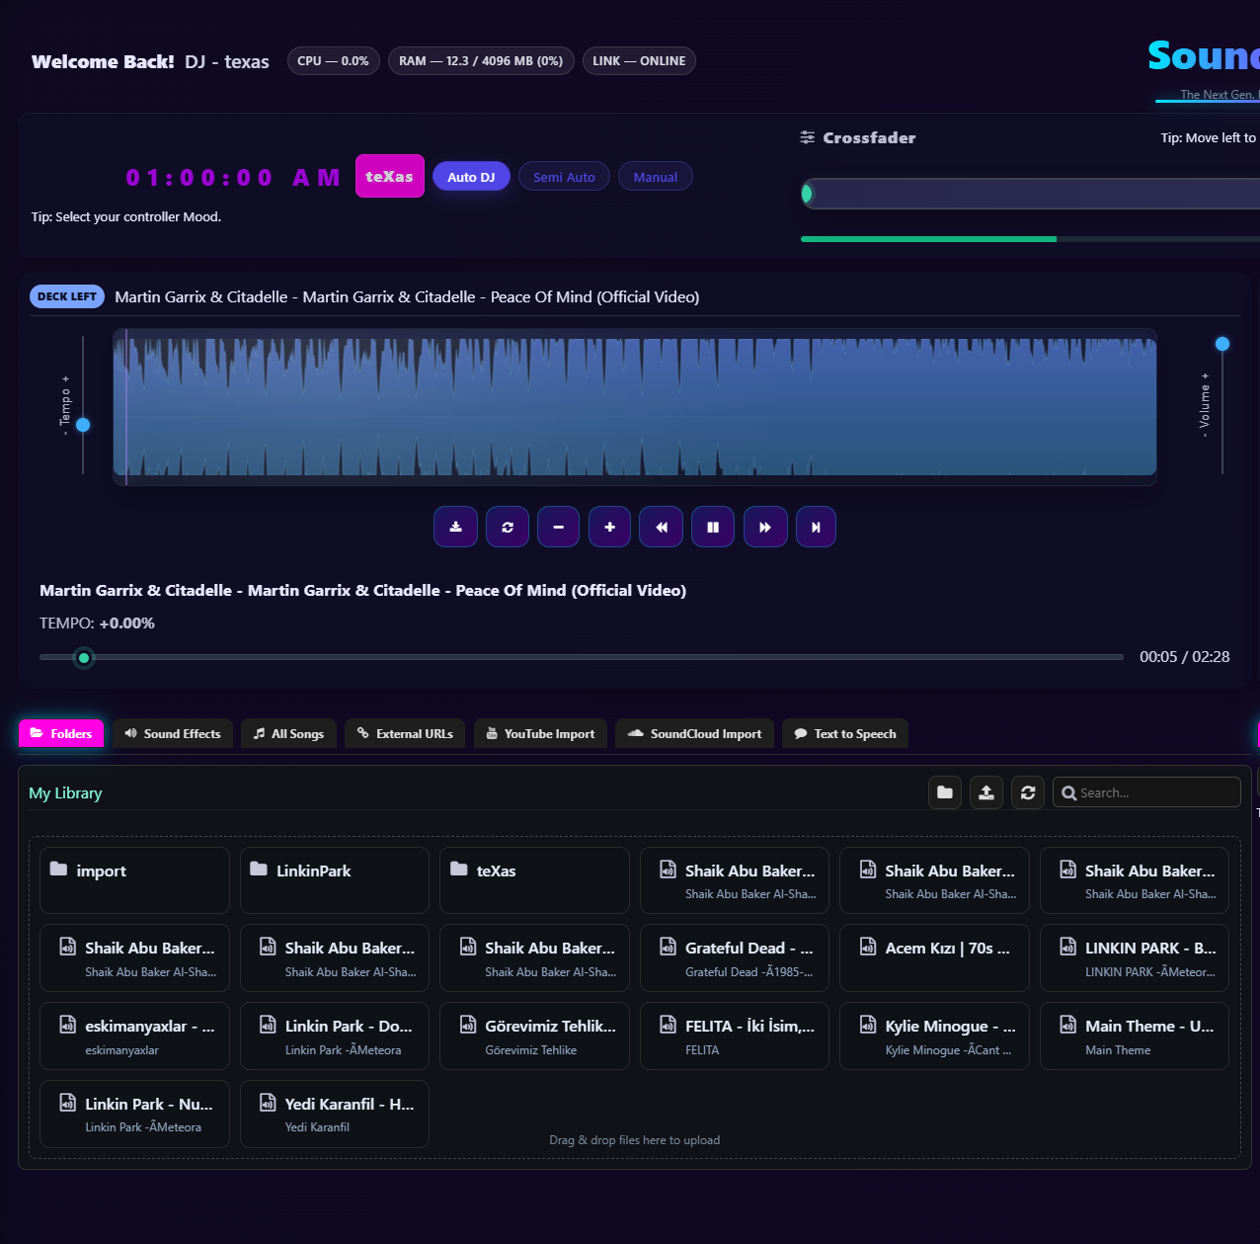Screen dimensions: 1260x1244
Task: Open the YouTube Import tab
Action: (540, 733)
